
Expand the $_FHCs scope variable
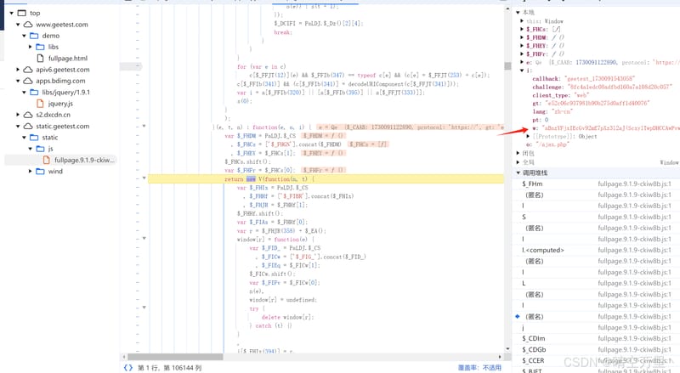[522, 29]
